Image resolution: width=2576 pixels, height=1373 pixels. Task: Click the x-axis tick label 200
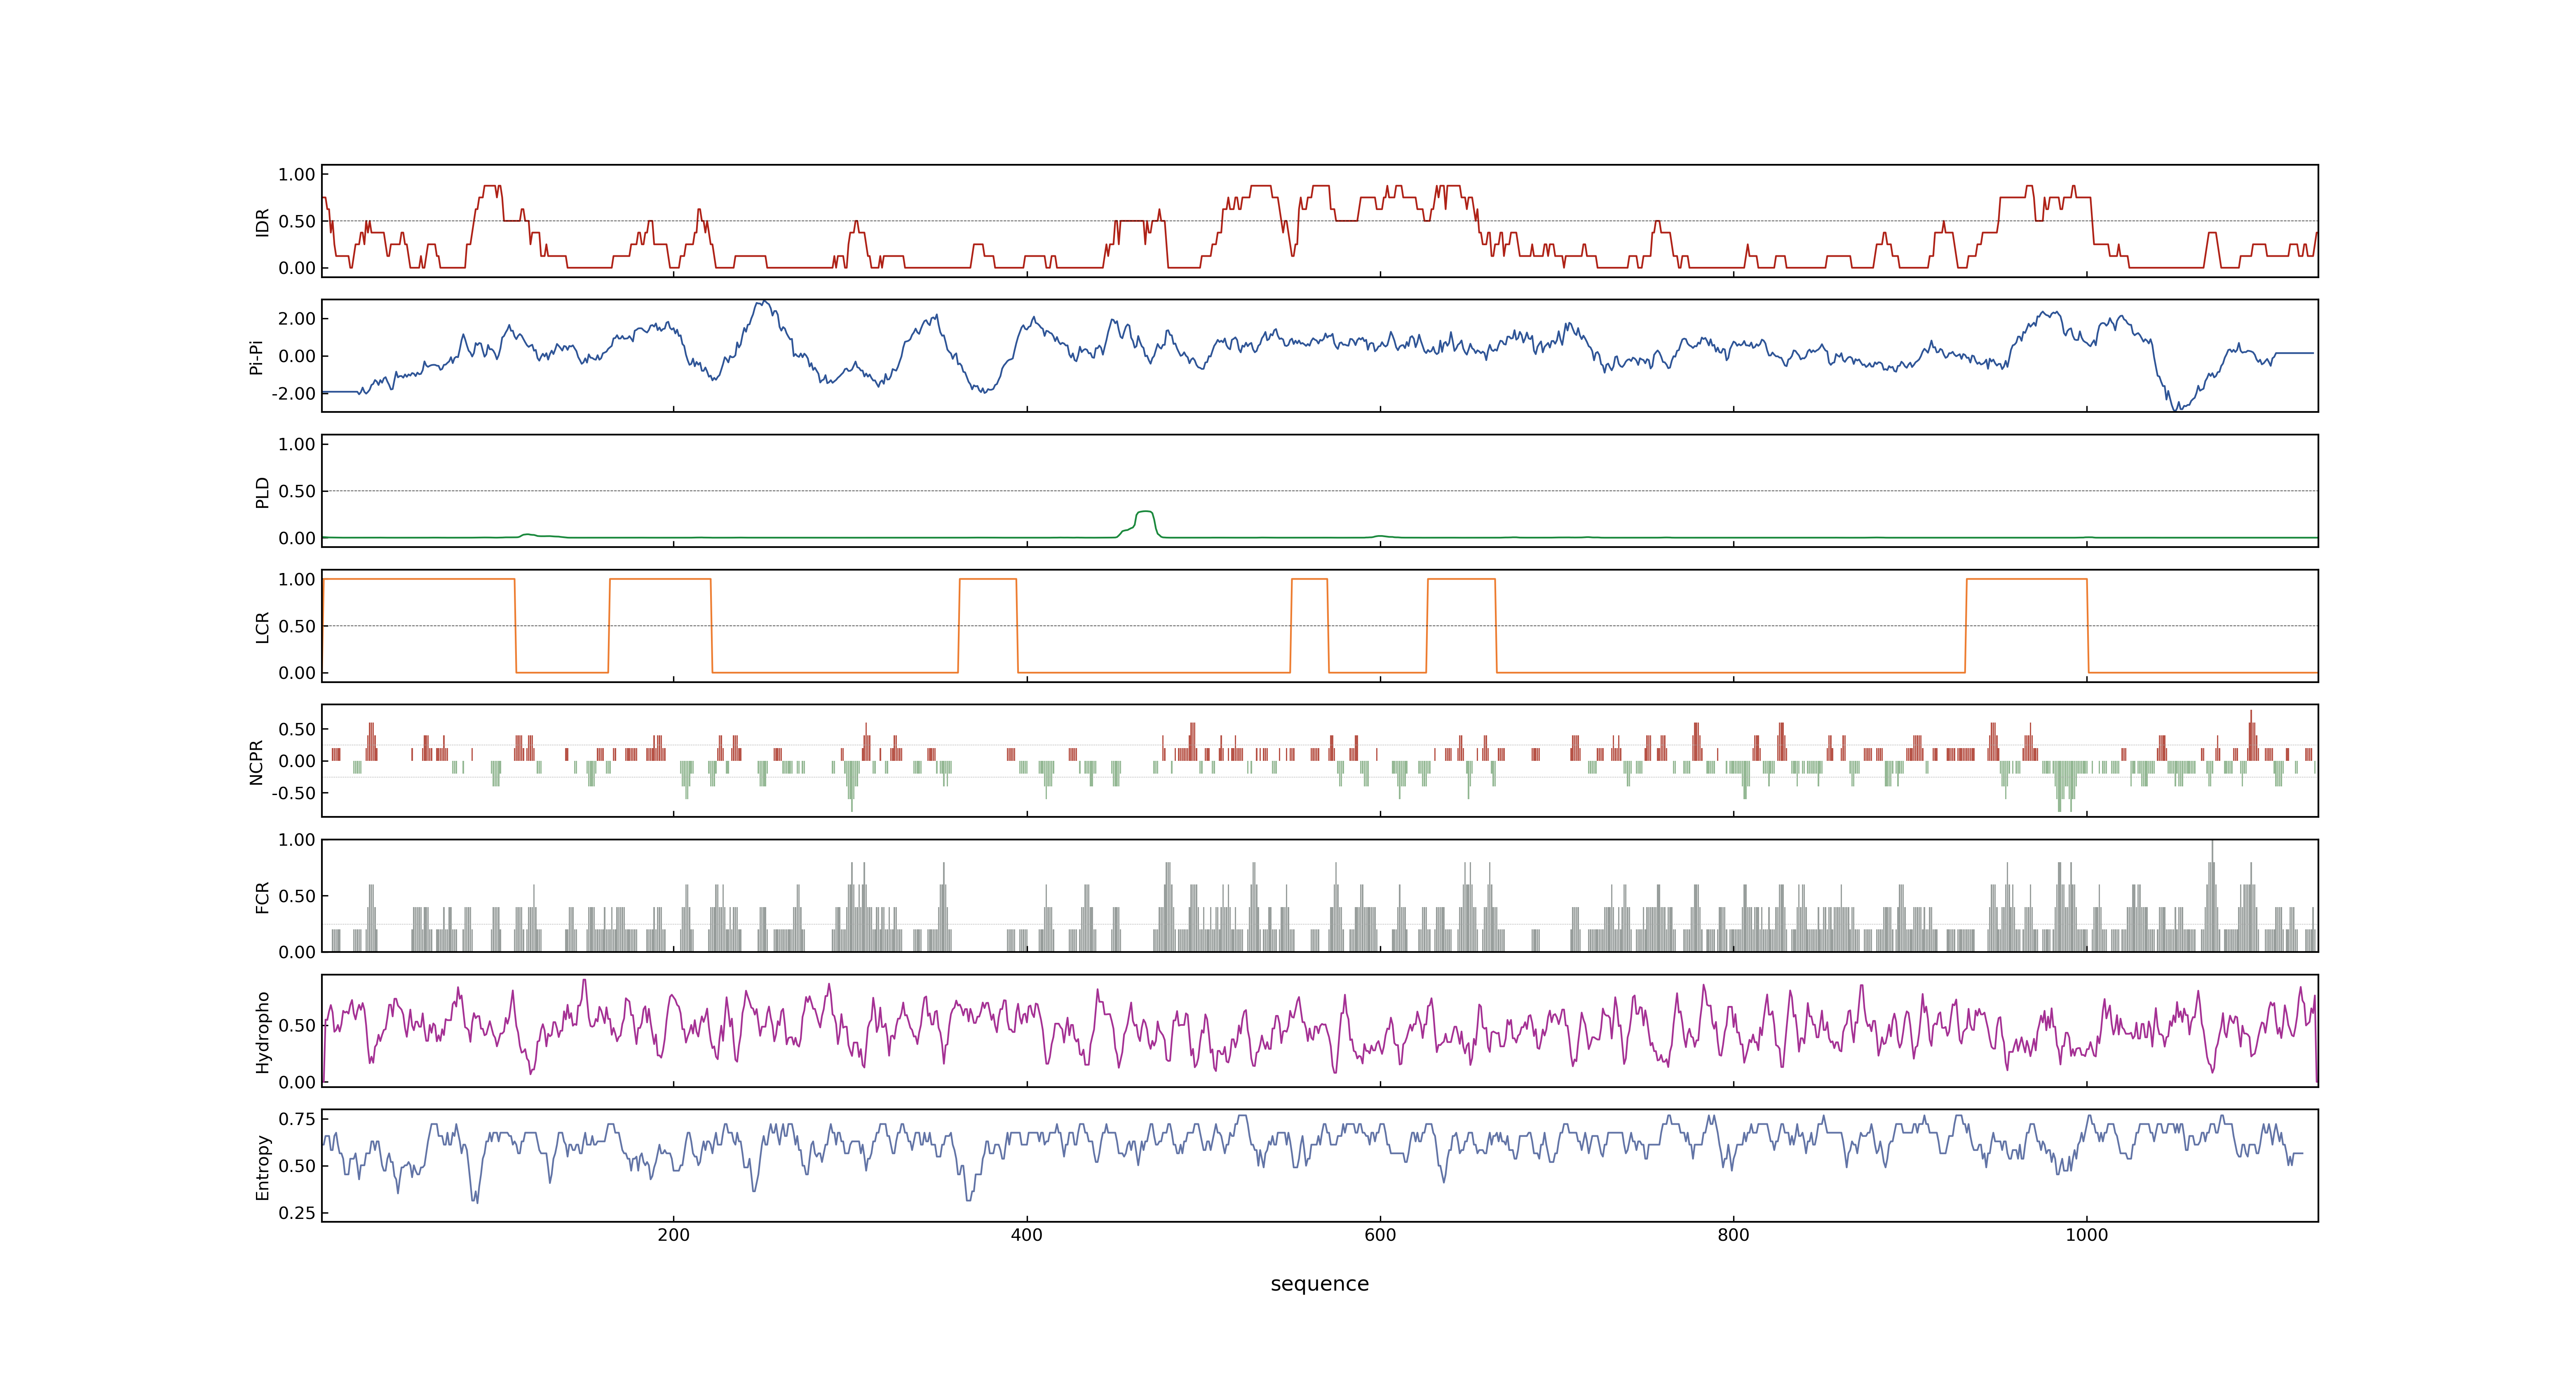pos(673,1235)
